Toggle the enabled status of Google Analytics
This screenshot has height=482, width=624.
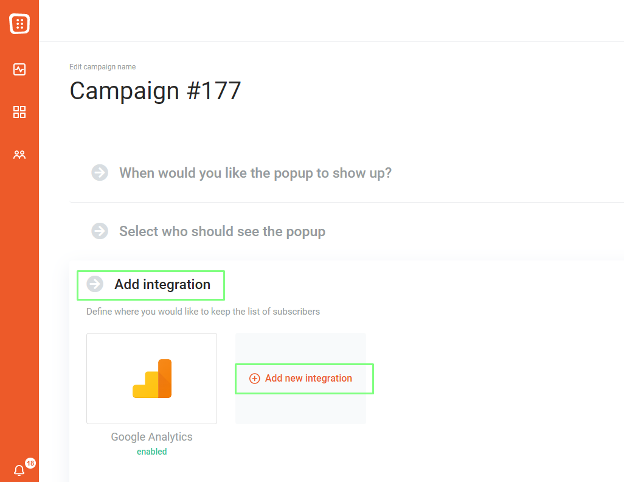click(151, 452)
